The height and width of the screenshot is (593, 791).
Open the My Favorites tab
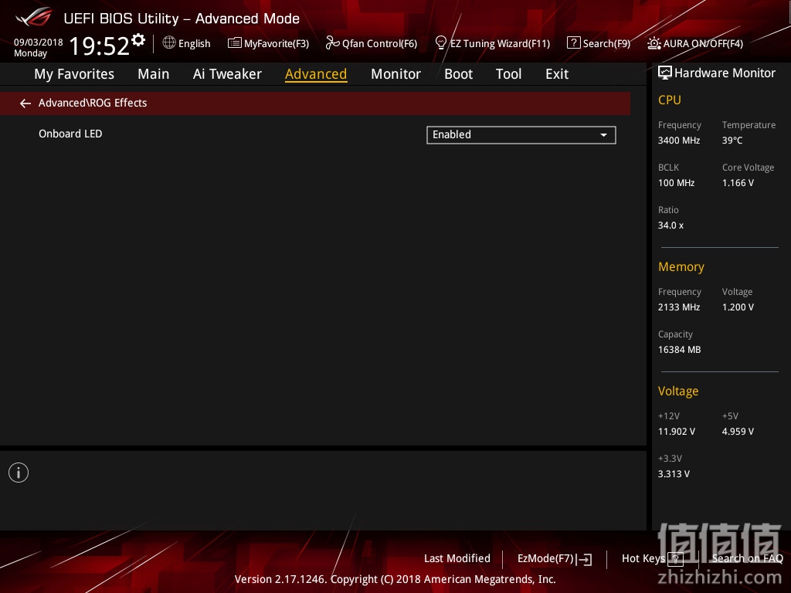(x=74, y=74)
